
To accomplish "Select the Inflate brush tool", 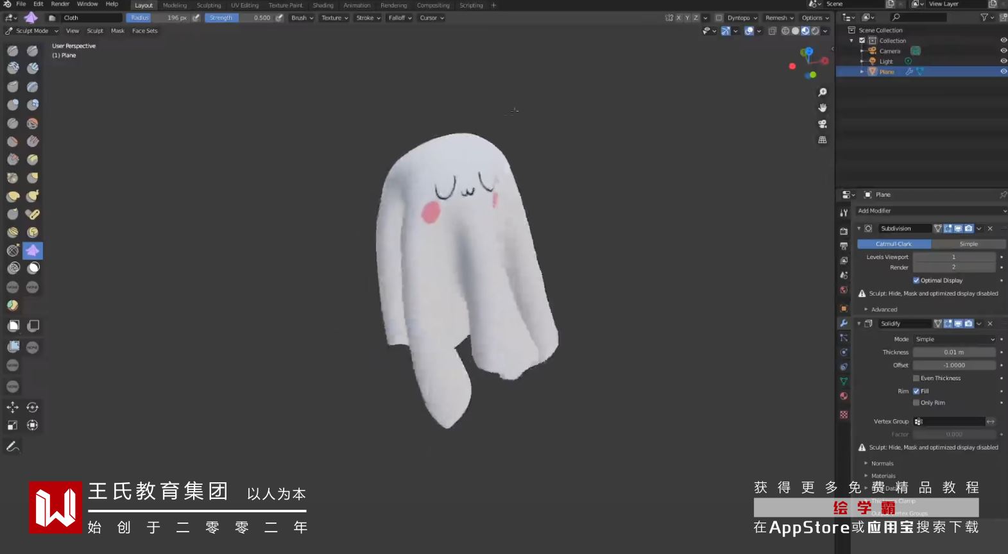I will click(13, 105).
